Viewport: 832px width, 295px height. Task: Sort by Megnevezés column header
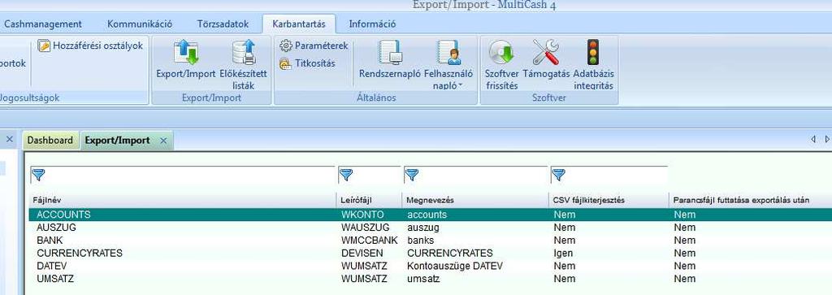tap(475, 201)
